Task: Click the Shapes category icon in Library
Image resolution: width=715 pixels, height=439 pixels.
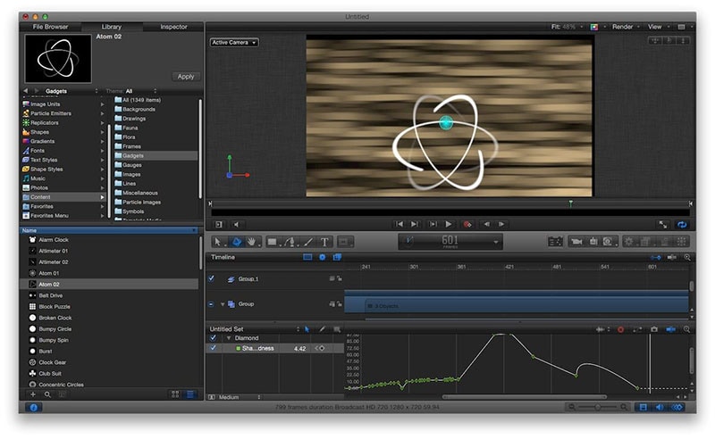Action: point(25,133)
